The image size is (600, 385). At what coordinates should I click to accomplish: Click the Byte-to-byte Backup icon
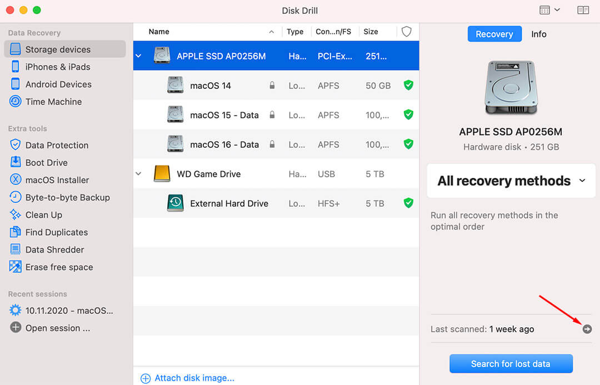[x=16, y=197]
